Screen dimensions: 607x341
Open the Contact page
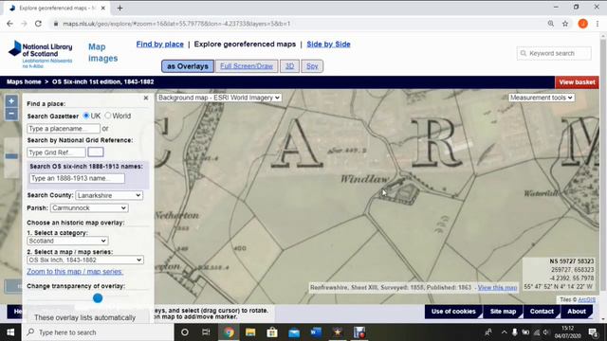click(x=542, y=312)
